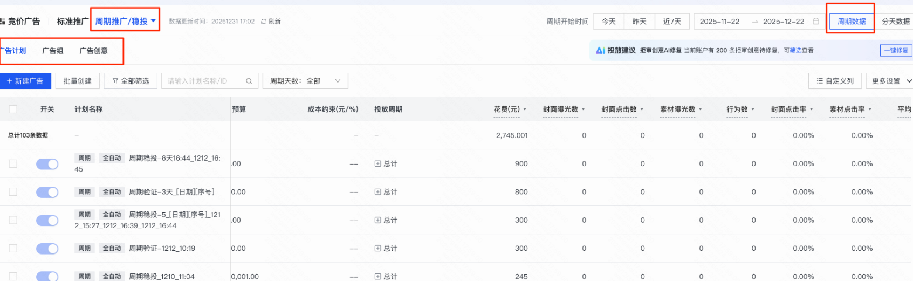913x281 pixels.
Task: Switch to the 广告创意 tab
Action: click(x=93, y=51)
